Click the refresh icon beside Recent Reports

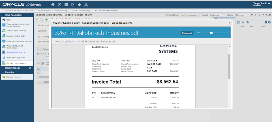click(x=30, y=68)
